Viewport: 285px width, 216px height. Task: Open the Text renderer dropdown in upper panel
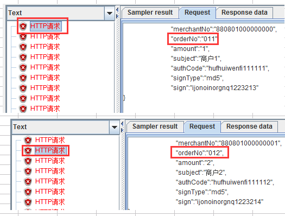coord(110,13)
